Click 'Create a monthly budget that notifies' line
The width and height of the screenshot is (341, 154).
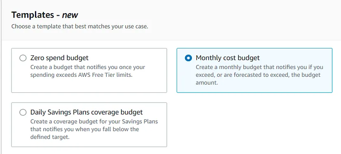pos(259,67)
